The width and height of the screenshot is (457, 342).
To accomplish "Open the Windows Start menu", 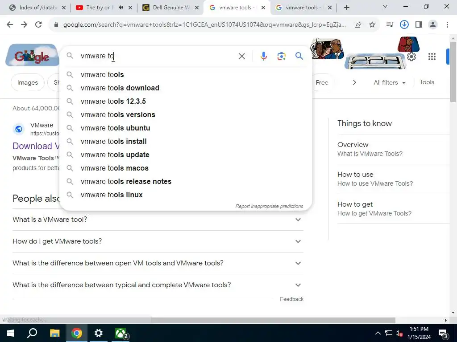I will click(x=11, y=333).
